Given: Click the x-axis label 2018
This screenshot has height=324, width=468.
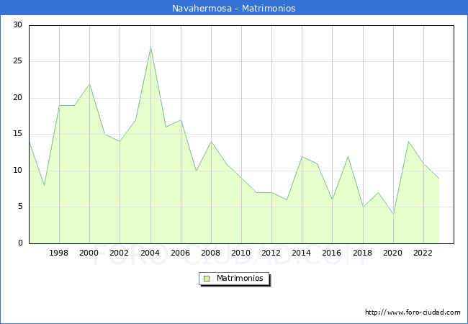Looking at the screenshot, I should click(x=363, y=253).
